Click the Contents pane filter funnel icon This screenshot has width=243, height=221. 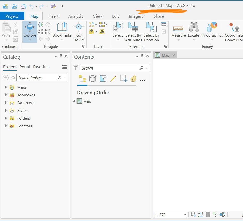pyautogui.click(x=75, y=68)
